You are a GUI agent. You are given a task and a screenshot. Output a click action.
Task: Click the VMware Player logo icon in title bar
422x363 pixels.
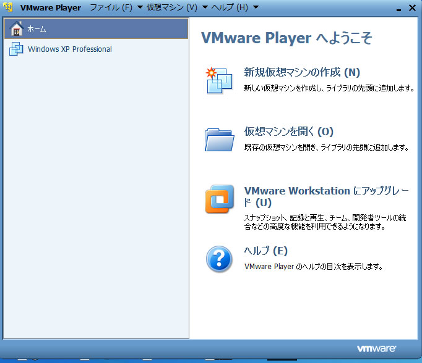(x=8, y=7)
